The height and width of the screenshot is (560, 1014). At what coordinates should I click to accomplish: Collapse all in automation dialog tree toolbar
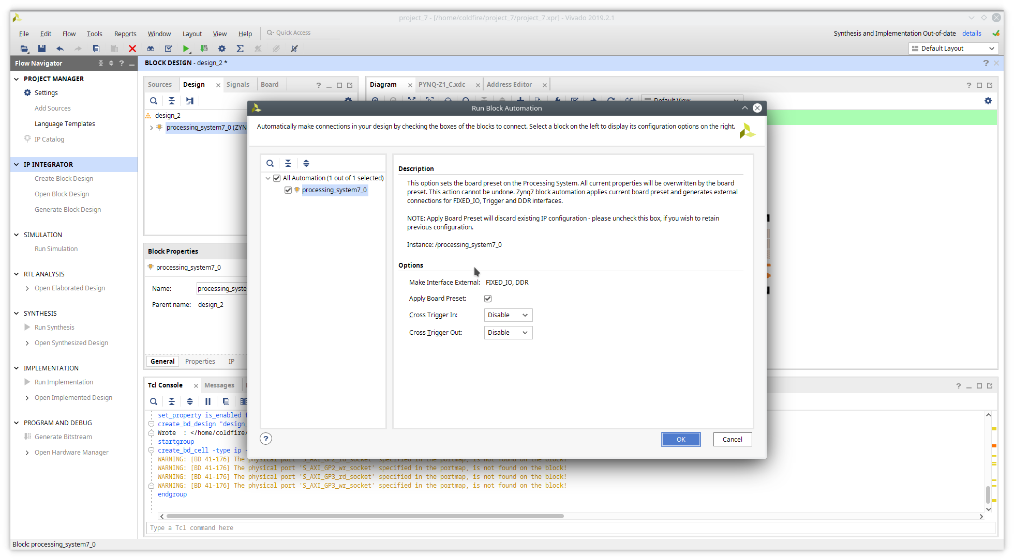[288, 163]
